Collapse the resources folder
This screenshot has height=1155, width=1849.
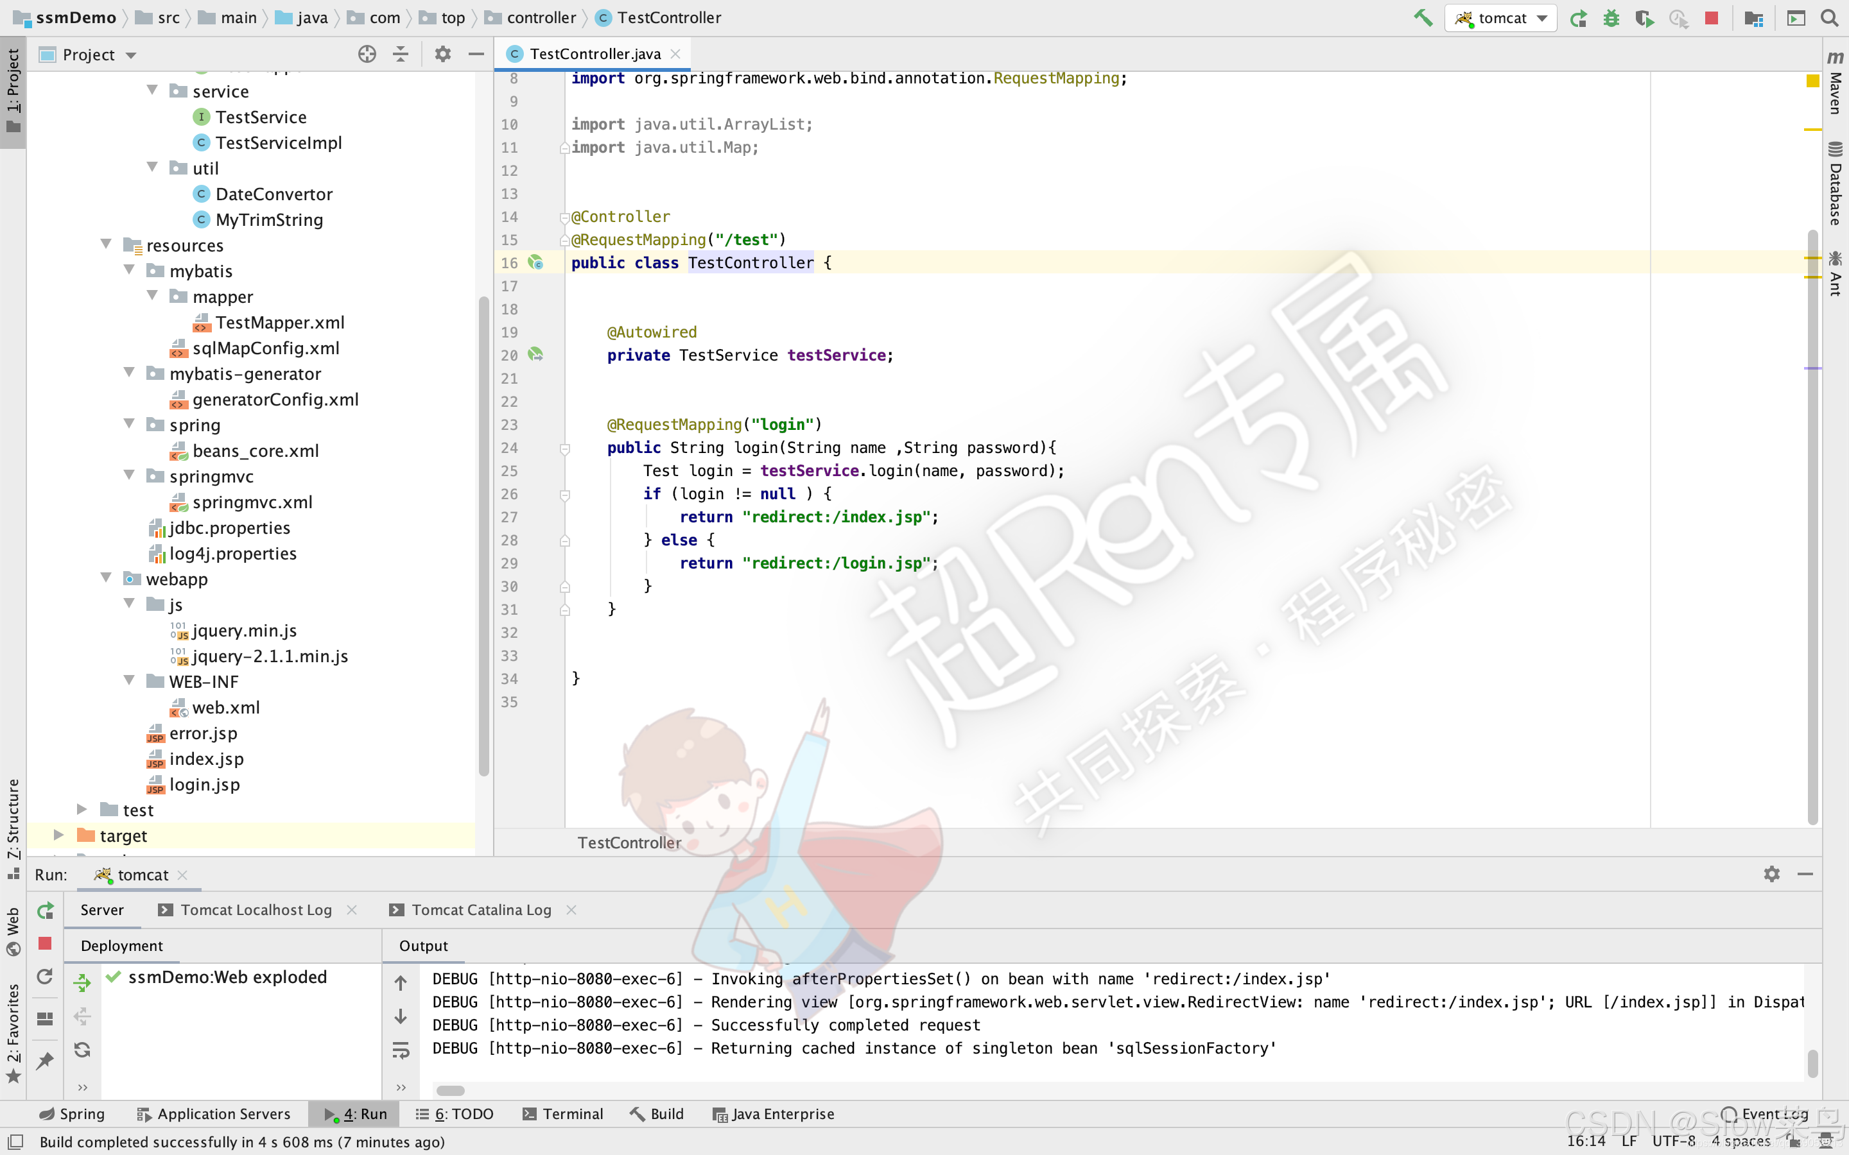[106, 244]
